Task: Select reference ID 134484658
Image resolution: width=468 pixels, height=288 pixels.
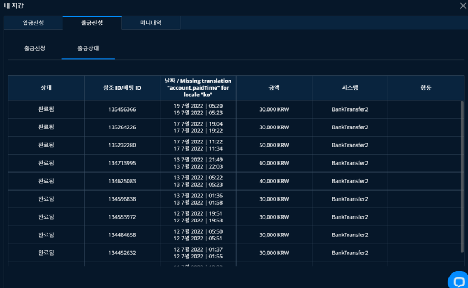Action: coord(122,235)
